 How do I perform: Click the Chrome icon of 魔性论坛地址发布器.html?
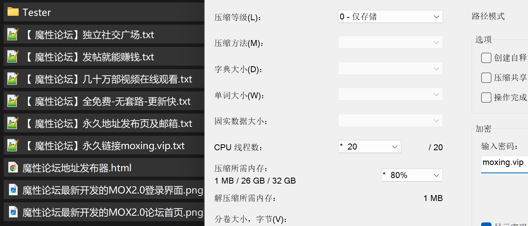[x=13, y=168]
